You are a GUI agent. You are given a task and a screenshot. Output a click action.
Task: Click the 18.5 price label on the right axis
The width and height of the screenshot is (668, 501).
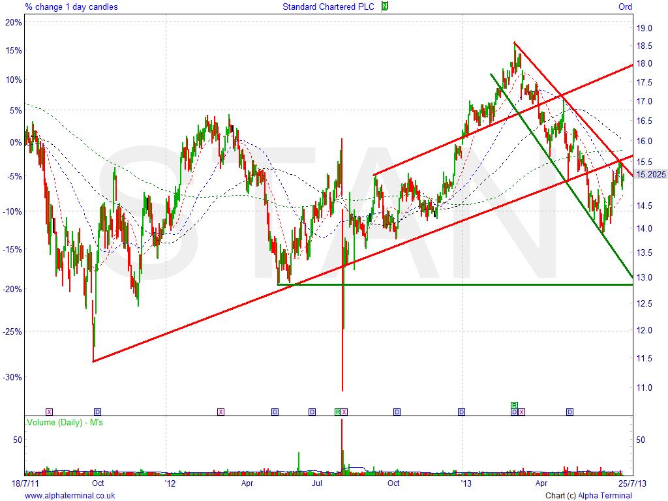click(x=644, y=46)
